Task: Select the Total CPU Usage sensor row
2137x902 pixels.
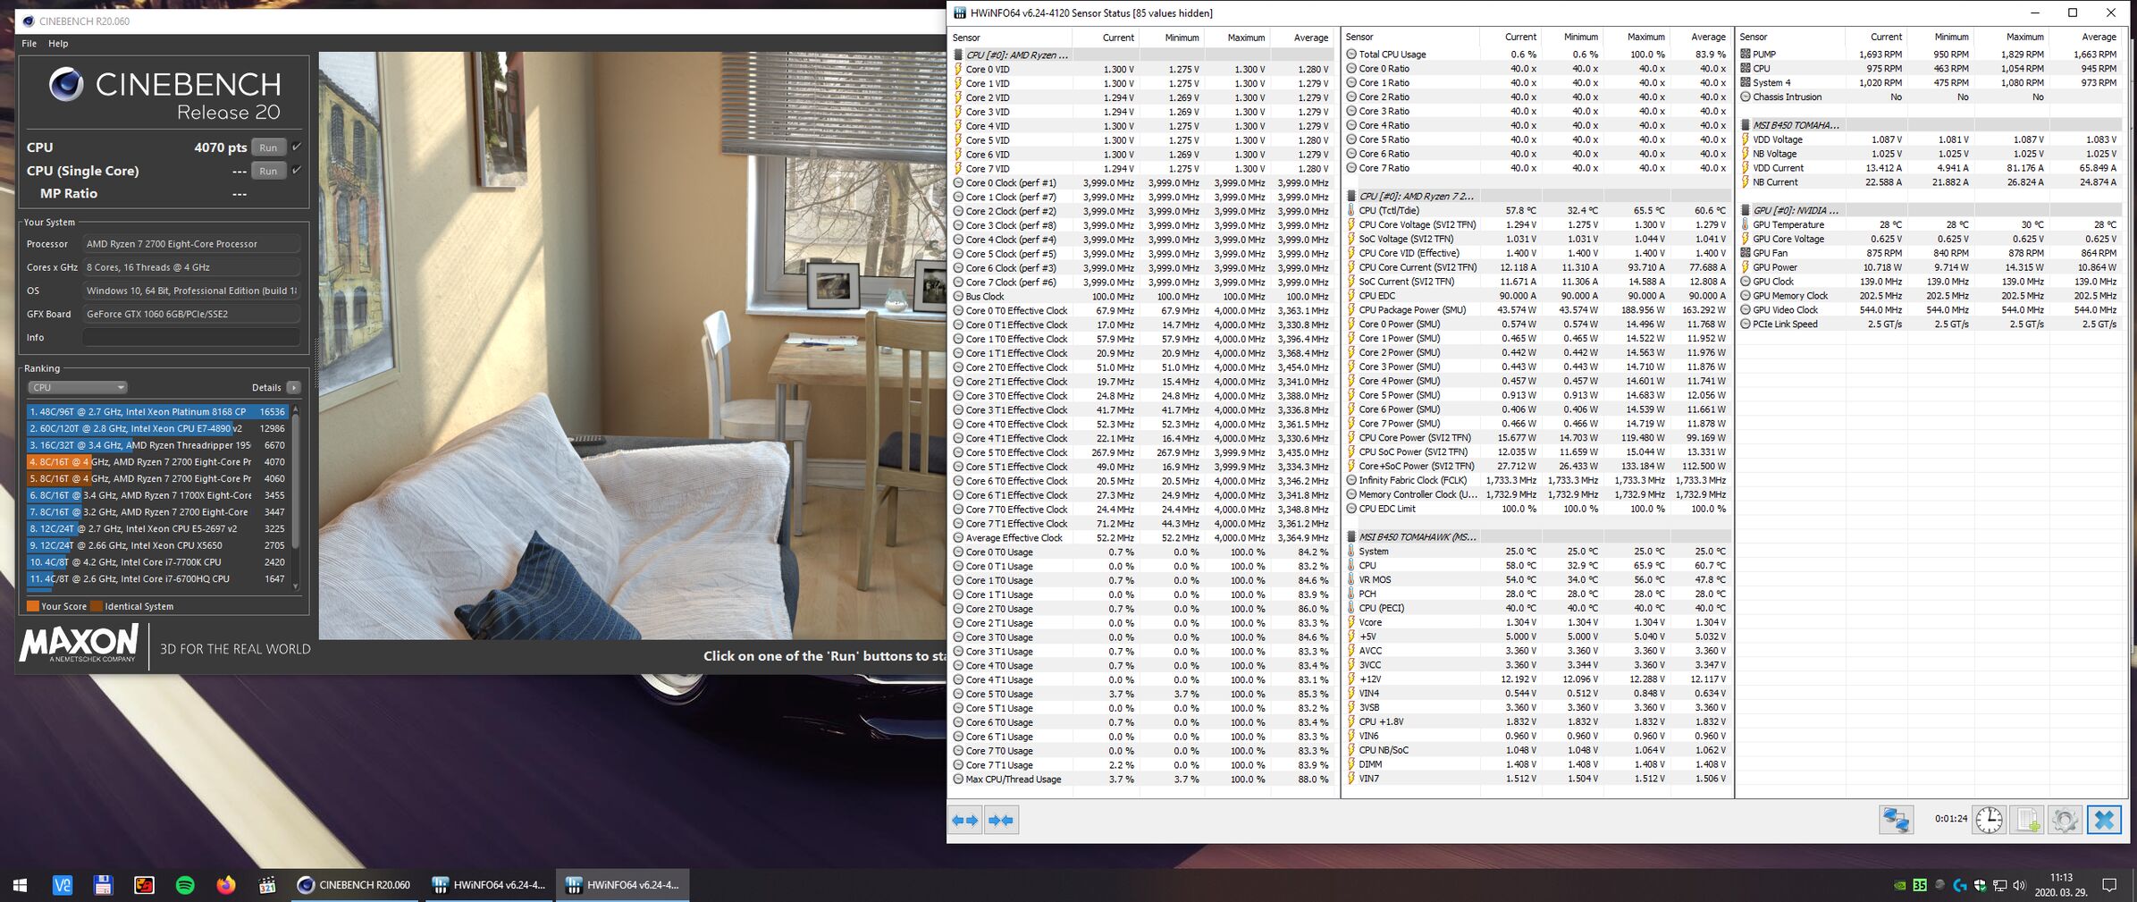Action: click(1537, 55)
